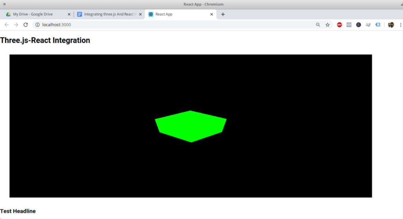This screenshot has height=219, width=403.
Task: Open a new tab with plus button
Action: click(x=223, y=14)
